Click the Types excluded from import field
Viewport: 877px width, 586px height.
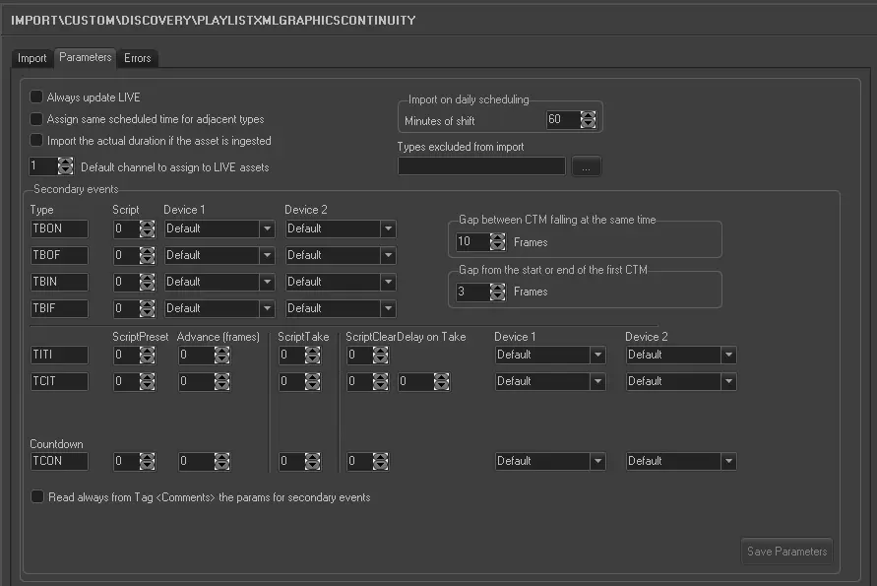coord(481,166)
